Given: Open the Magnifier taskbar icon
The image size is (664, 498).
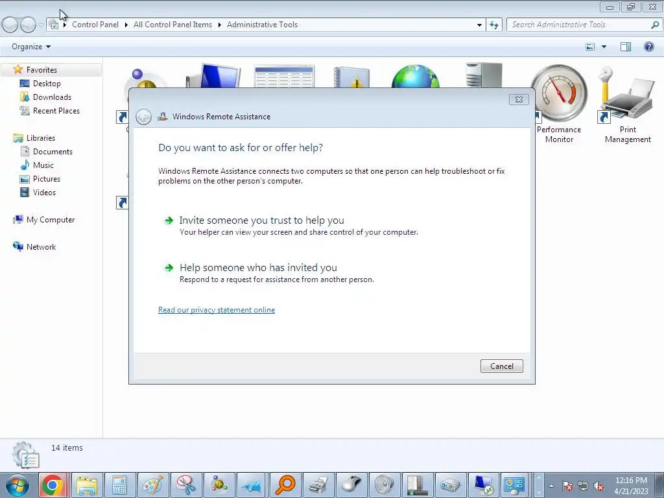Looking at the screenshot, I should click(285, 485).
